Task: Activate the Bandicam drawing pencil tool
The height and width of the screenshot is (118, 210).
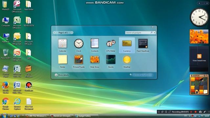Action: 205,112
